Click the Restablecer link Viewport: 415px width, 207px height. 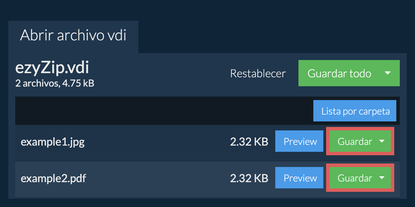(258, 73)
